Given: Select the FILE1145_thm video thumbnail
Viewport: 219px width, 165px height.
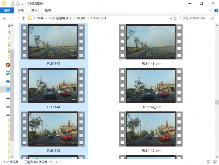Looking at the screenshot, I should click(151, 129).
